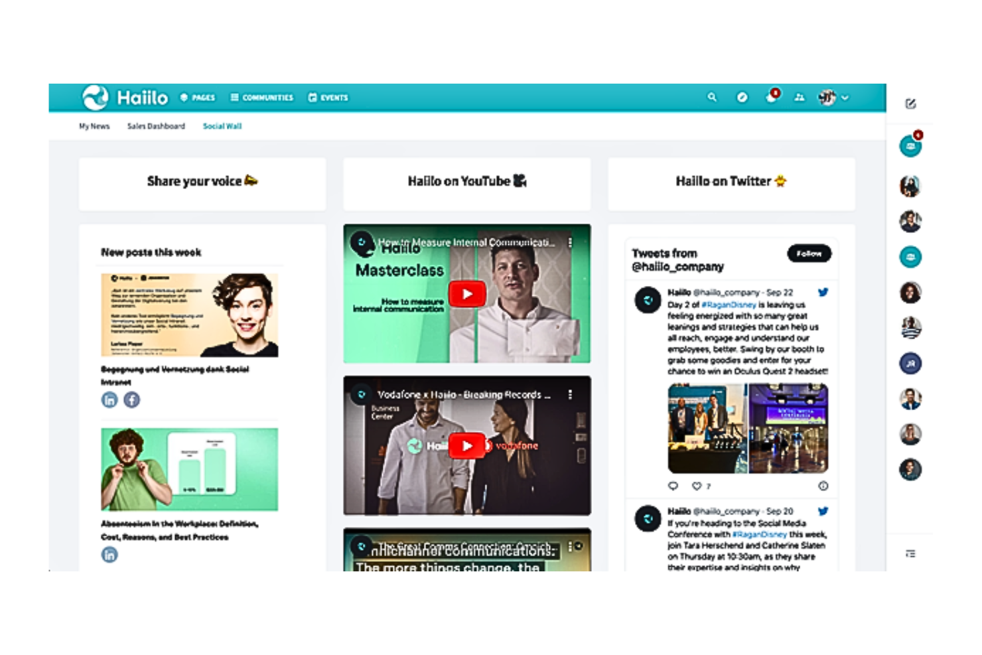Share the Absenteeism post on LinkedIn
The width and height of the screenshot is (982, 655).
[109, 555]
